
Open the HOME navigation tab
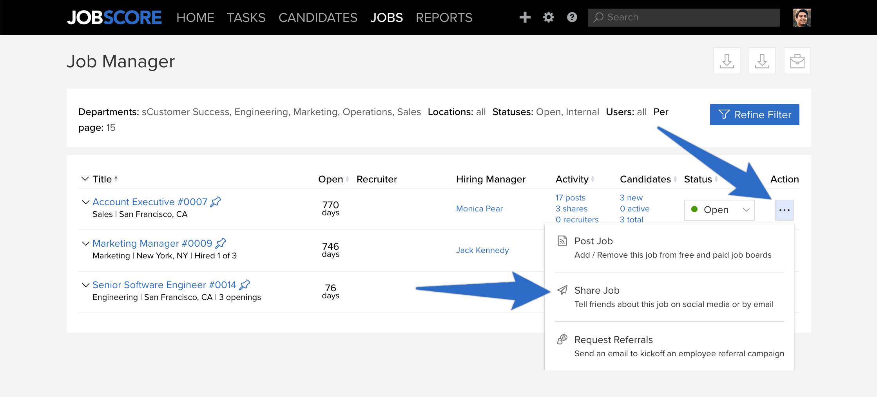click(x=195, y=18)
